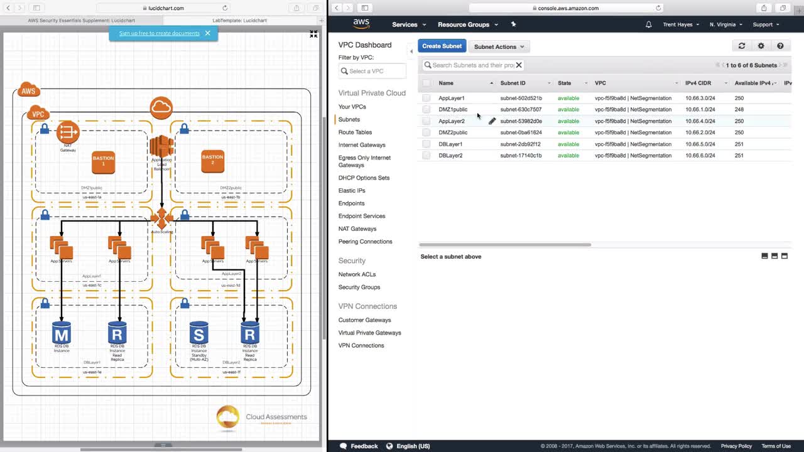This screenshot has height=452, width=804.
Task: Show sidebar in the Lucidchart Safari window
Action: coord(36,8)
